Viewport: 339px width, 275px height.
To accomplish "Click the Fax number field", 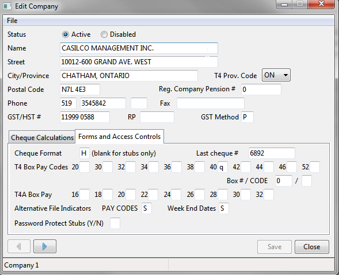I will coord(211,103).
